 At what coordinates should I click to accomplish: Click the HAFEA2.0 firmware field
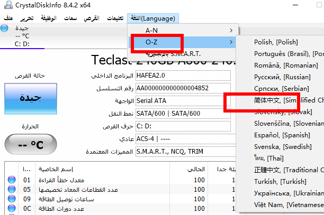click(x=183, y=76)
